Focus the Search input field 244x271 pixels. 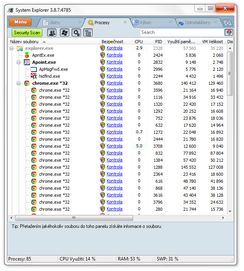[x=182, y=32]
